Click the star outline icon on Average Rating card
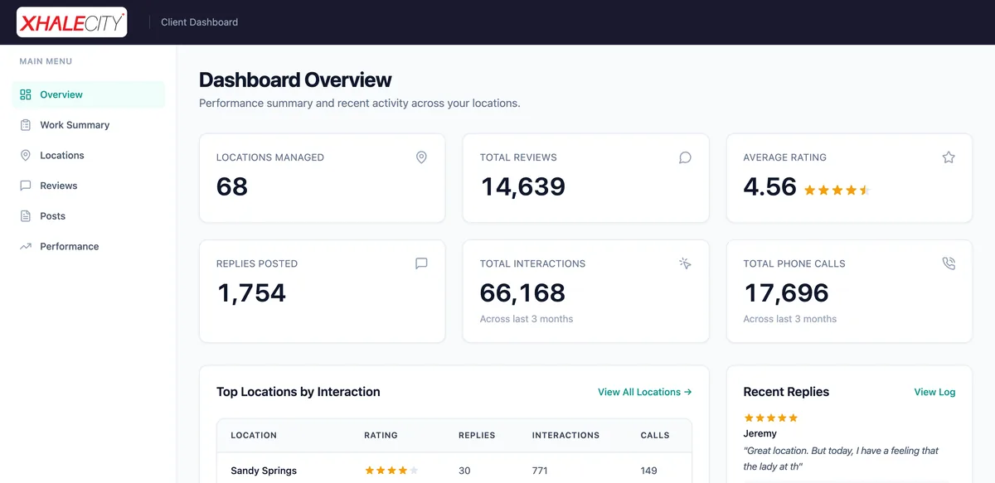The height and width of the screenshot is (483, 995). point(949,157)
